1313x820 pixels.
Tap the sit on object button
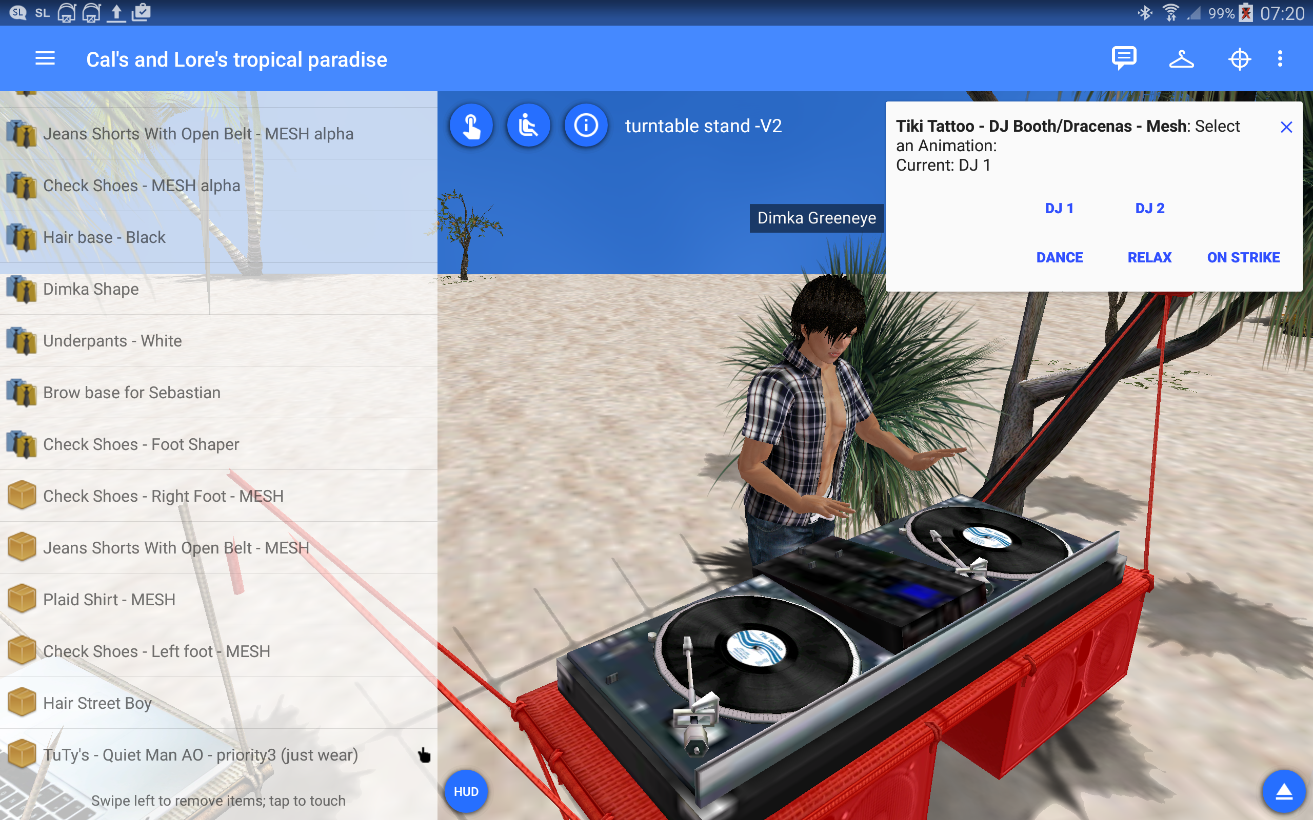528,125
